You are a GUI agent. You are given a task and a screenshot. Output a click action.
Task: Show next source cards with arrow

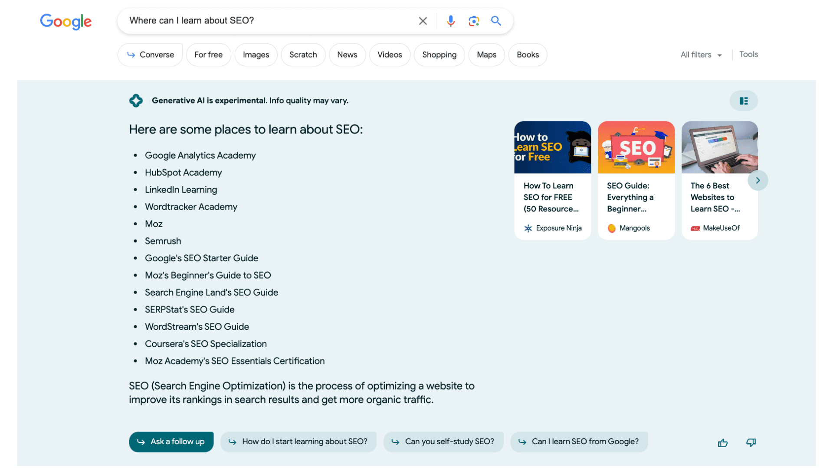pos(758,180)
